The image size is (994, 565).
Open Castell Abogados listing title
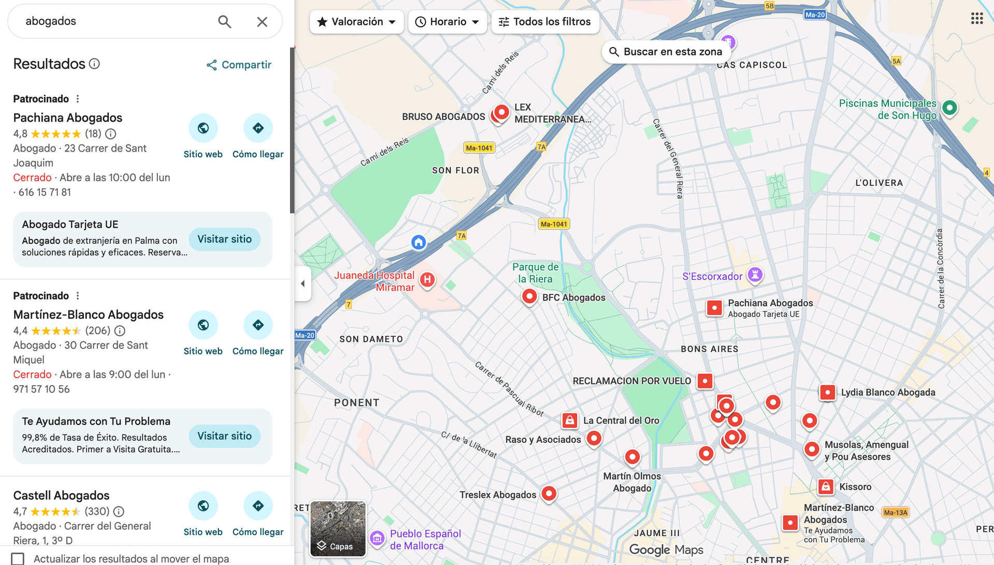62,496
